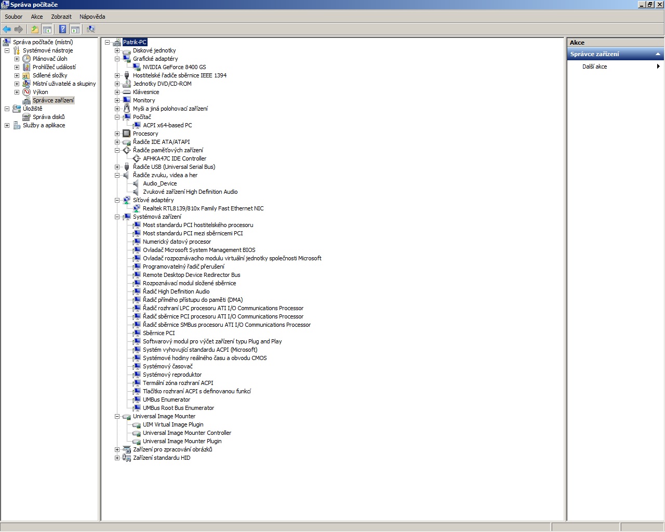Open the Nápověda menu
Screen dimensions: 665x532
(x=92, y=17)
